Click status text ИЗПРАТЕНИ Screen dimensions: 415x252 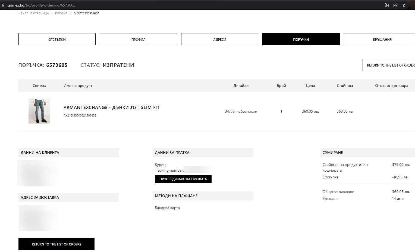point(118,65)
